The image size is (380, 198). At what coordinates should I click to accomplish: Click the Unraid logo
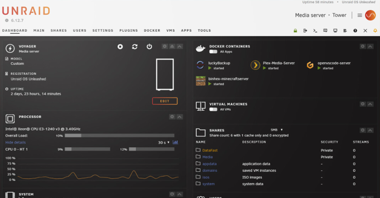pos(26,11)
